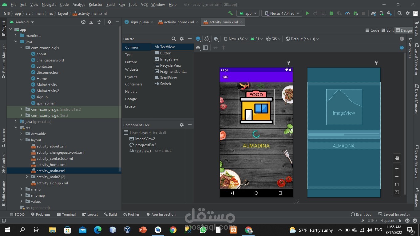Open the Logcat tool window
Viewport: 420px width, 236px height.
(90, 214)
